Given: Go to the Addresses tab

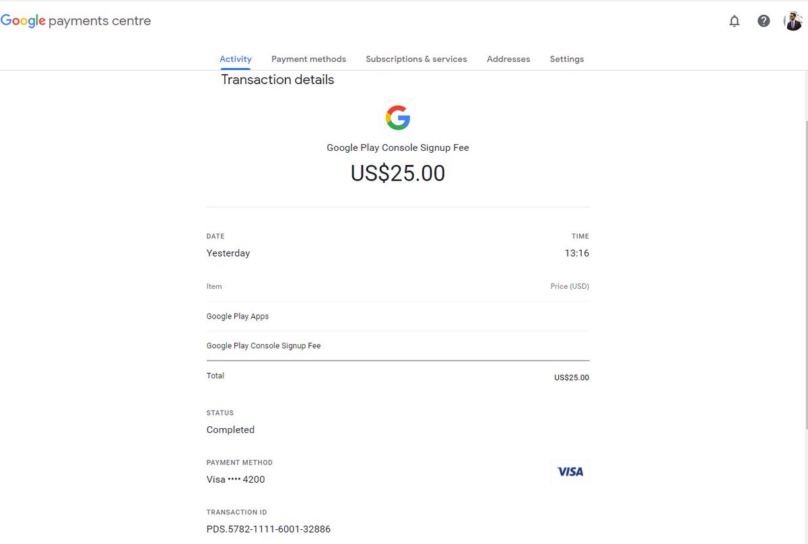Looking at the screenshot, I should point(508,59).
